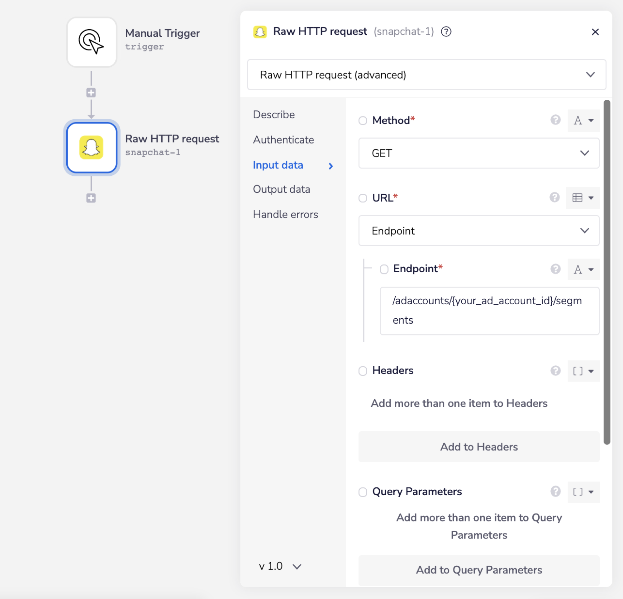Click the Manual Trigger node icon
This screenshot has width=623, height=599.
click(x=92, y=42)
